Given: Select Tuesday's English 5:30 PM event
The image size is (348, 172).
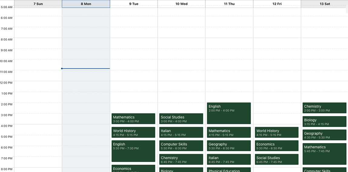Looking at the screenshot, I should [x=133, y=151].
